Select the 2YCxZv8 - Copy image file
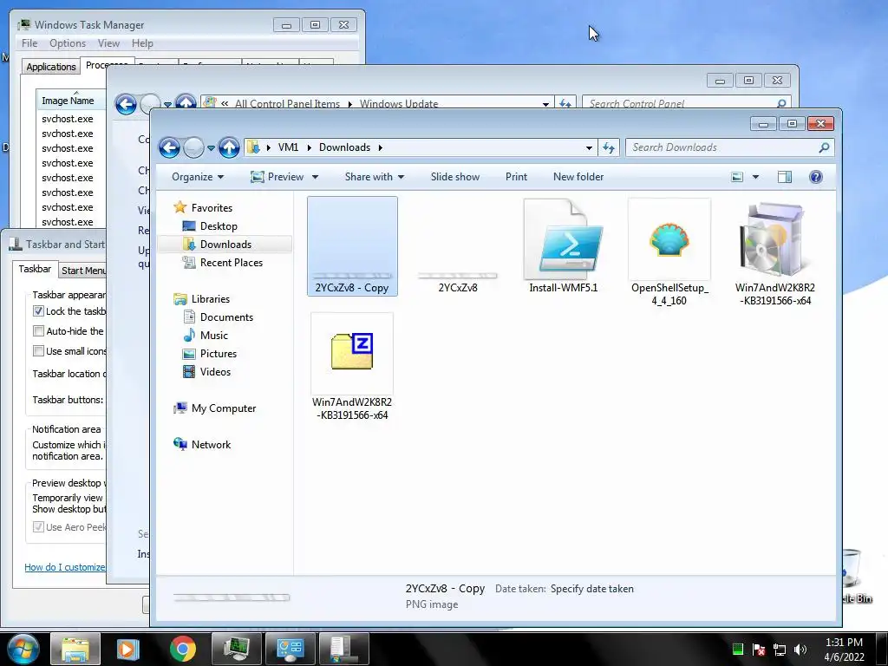Viewport: 888px width, 666px height. click(352, 246)
